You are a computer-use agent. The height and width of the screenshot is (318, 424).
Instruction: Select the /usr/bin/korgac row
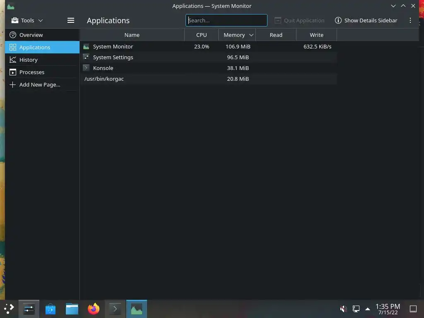[209, 79]
